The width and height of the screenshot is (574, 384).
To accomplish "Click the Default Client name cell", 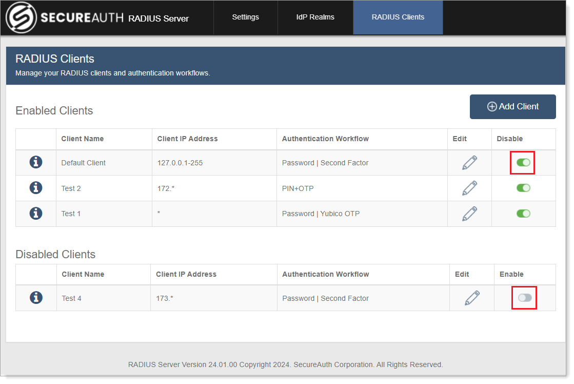I will click(84, 163).
